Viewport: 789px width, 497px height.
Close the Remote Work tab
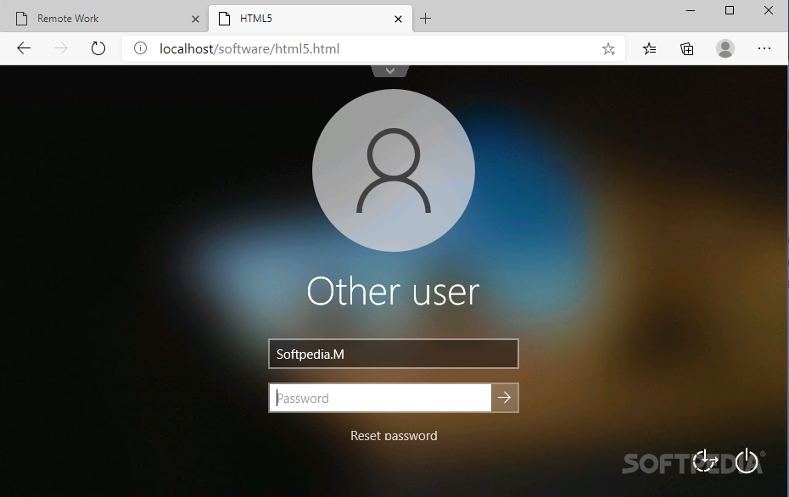point(196,20)
